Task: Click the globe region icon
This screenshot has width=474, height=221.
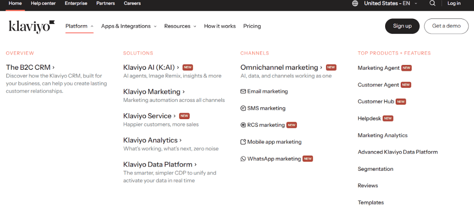Action: pyautogui.click(x=355, y=3)
